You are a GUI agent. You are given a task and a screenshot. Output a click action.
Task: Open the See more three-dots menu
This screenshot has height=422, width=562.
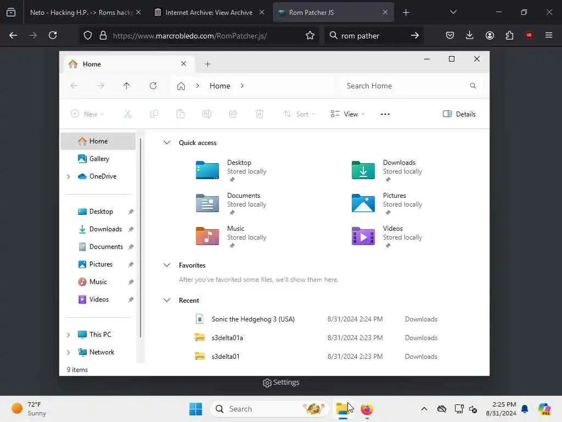[385, 114]
